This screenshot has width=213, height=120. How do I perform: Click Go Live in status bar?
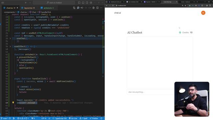pyautogui.click(x=73, y=118)
